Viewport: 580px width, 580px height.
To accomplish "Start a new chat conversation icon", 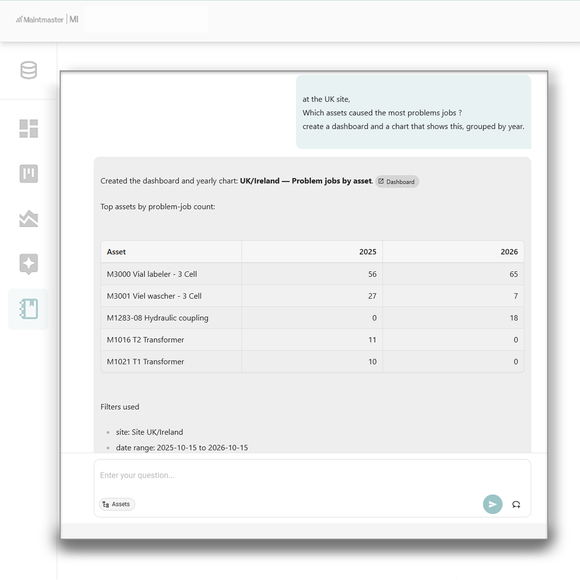I will (516, 504).
